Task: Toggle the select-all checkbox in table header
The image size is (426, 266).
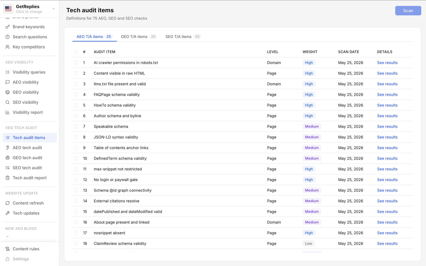Action: tap(76, 52)
